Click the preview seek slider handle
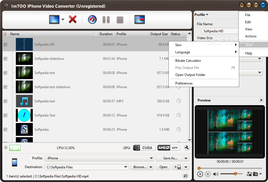Image resolution: width=268 pixels, height=182 pixels. click(x=199, y=168)
